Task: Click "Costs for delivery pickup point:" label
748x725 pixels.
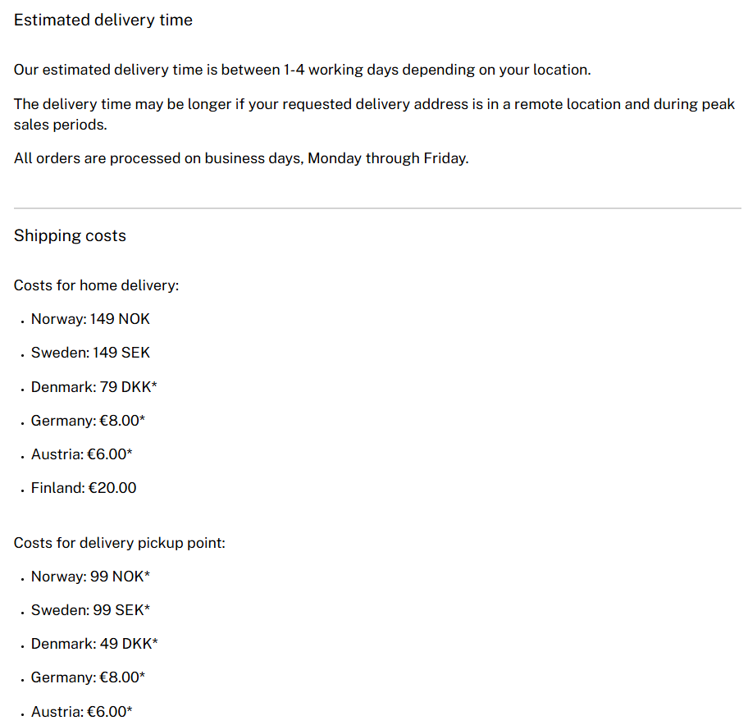Action: coord(119,543)
